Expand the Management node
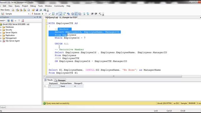This screenshot has height=113, width=201. (1, 38)
